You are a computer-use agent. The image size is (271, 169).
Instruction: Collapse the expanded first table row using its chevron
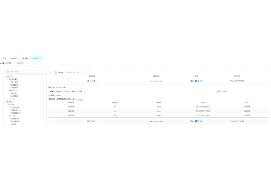pyautogui.click(x=57, y=81)
